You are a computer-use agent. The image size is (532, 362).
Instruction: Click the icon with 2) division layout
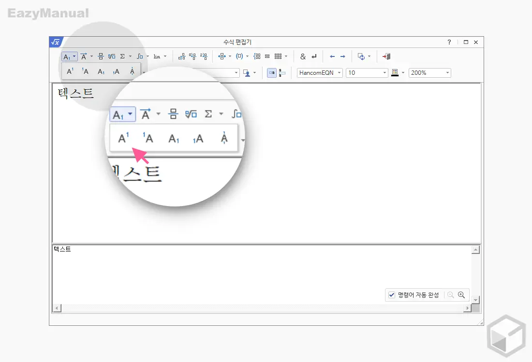pos(204,56)
